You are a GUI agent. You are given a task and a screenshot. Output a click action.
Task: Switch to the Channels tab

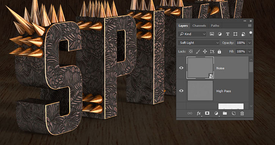(199, 26)
